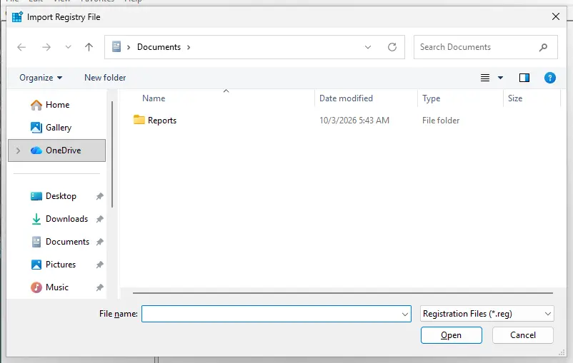This screenshot has width=573, height=363.
Task: Click the search magnifier icon
Action: pyautogui.click(x=543, y=47)
